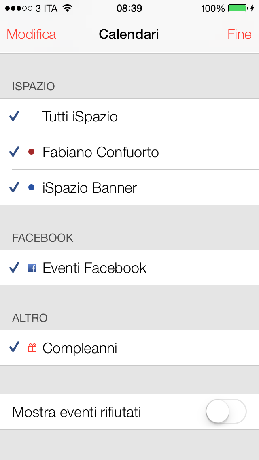Enable the Mostra eventi rifiutati switch

(x=226, y=412)
